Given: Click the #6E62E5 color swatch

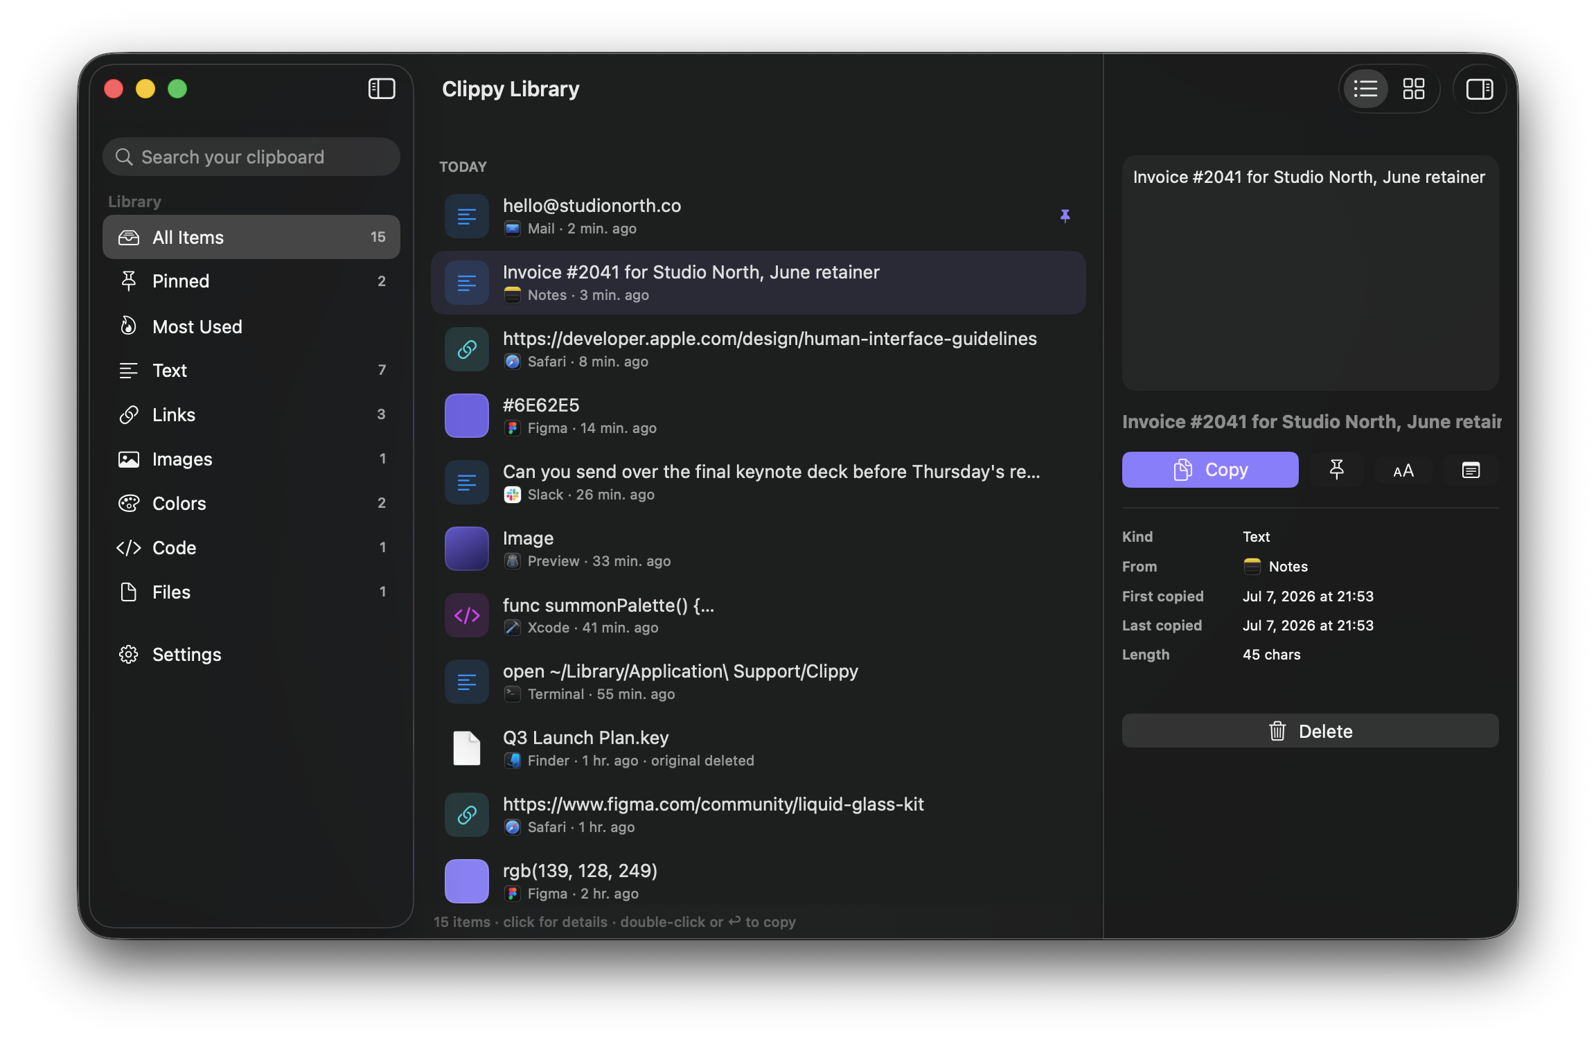Looking at the screenshot, I should pyautogui.click(x=467, y=416).
